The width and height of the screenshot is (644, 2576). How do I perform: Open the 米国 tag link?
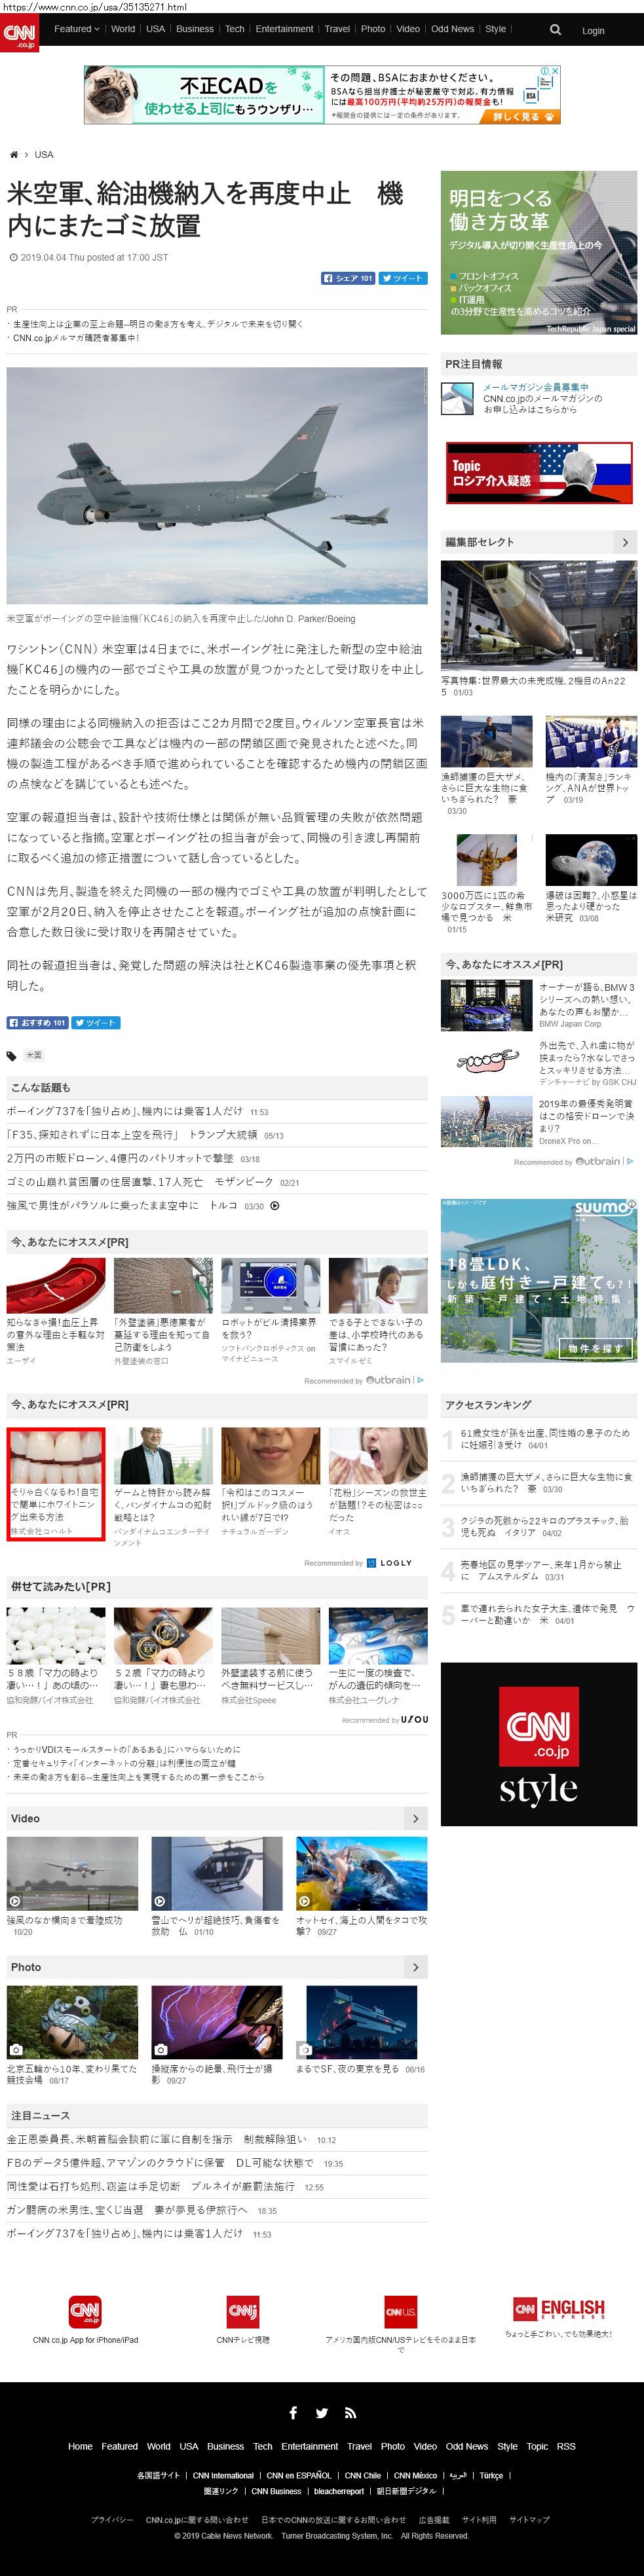pos(34,1056)
